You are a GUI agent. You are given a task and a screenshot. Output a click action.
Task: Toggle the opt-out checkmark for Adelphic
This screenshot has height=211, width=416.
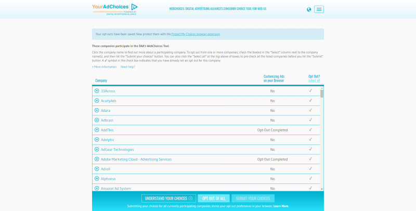click(x=310, y=139)
